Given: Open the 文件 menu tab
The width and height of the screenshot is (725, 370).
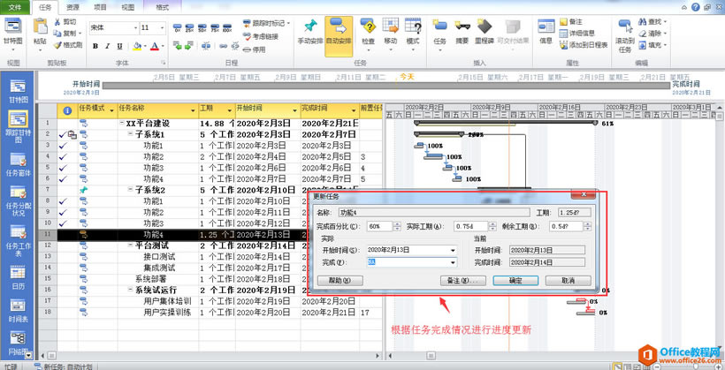Looking at the screenshot, I should (x=15, y=6).
